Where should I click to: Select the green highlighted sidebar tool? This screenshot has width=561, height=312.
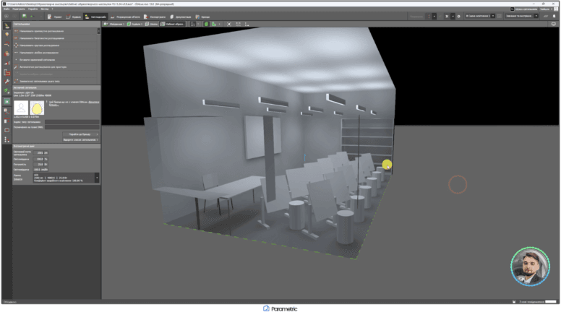pyautogui.click(x=7, y=102)
